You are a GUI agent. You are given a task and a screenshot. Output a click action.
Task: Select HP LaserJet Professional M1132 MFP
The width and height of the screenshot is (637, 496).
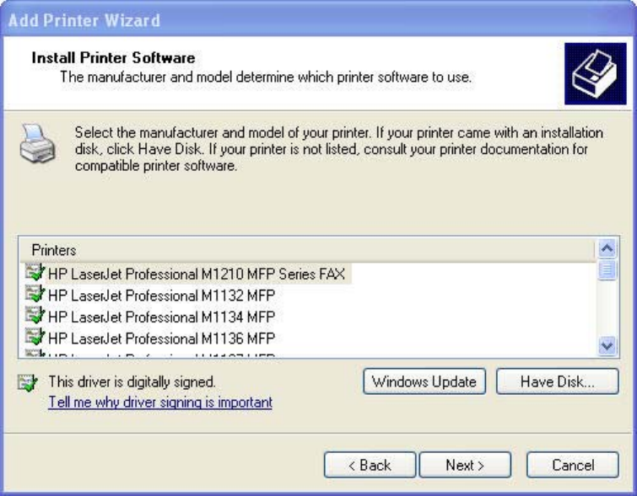tap(162, 296)
